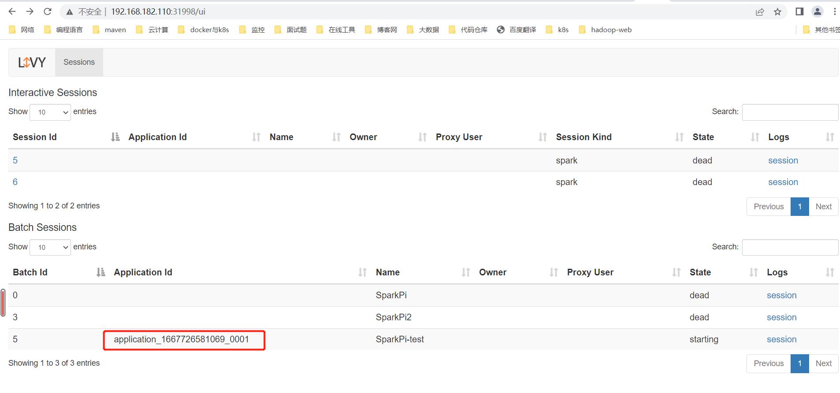
Task: Click page 1 in Interactive Sessions pagination
Action: click(x=800, y=207)
